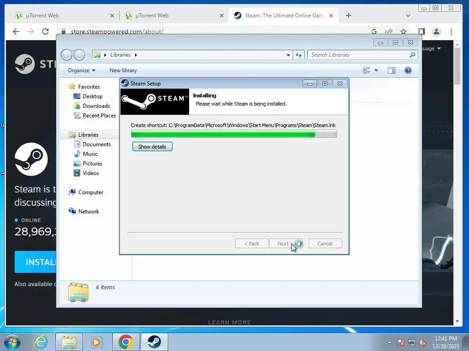Select Network in the navigation pane
The width and height of the screenshot is (469, 351).
coord(88,211)
